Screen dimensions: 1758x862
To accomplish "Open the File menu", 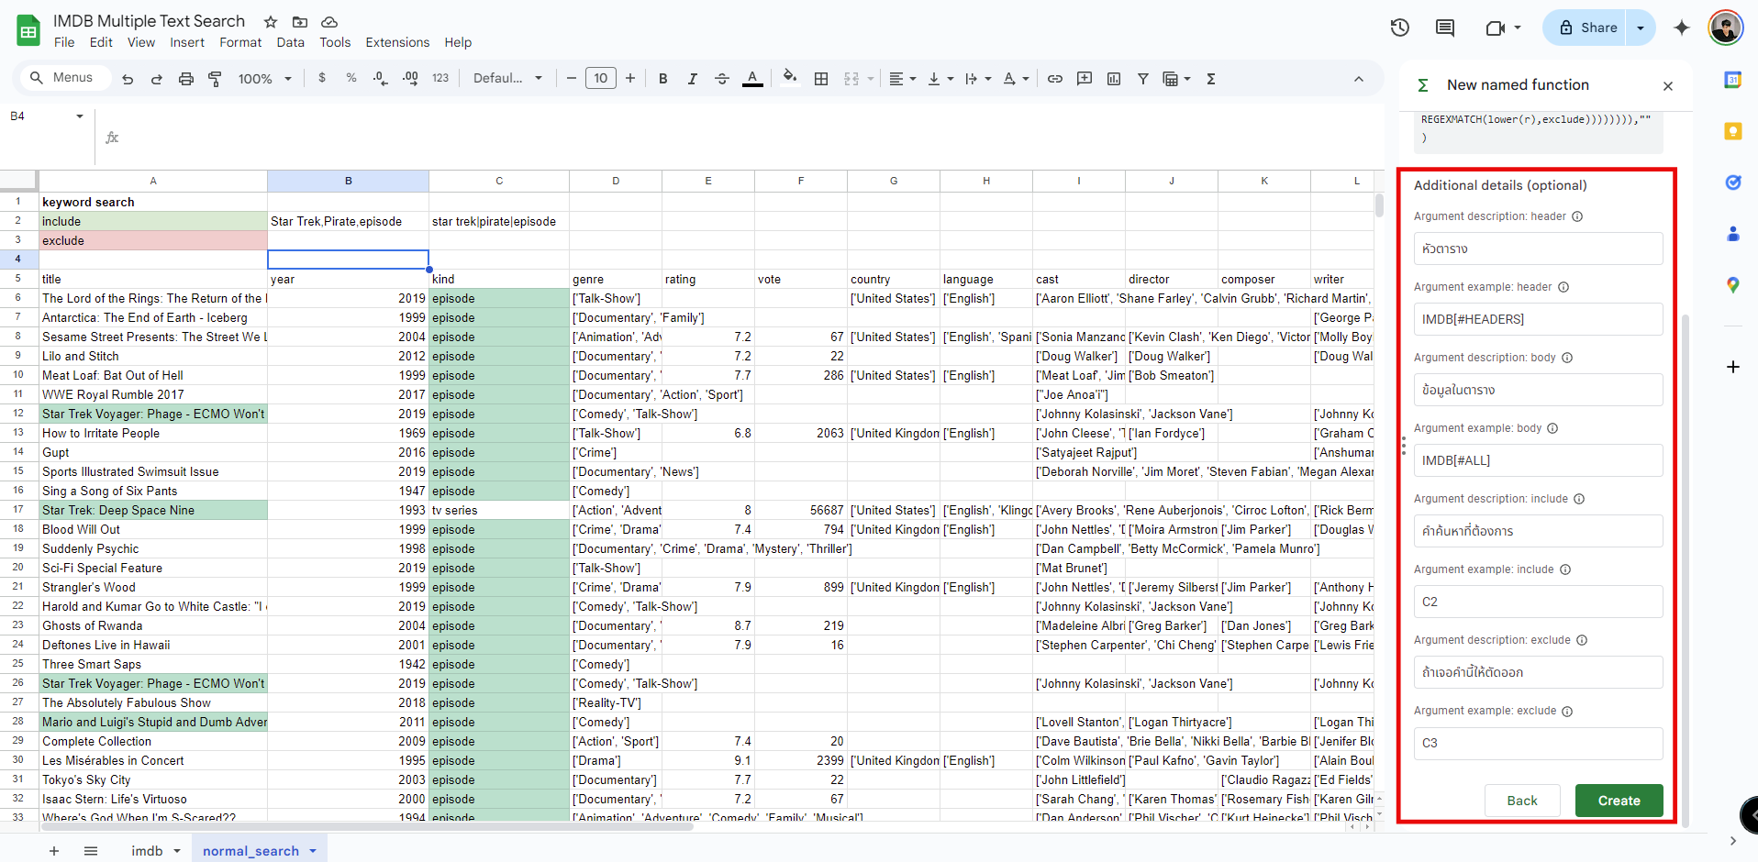I will point(64,42).
